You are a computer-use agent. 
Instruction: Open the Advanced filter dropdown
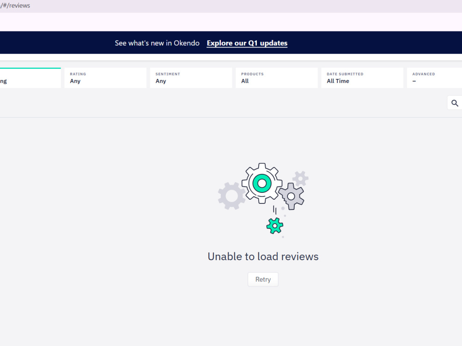point(434,78)
